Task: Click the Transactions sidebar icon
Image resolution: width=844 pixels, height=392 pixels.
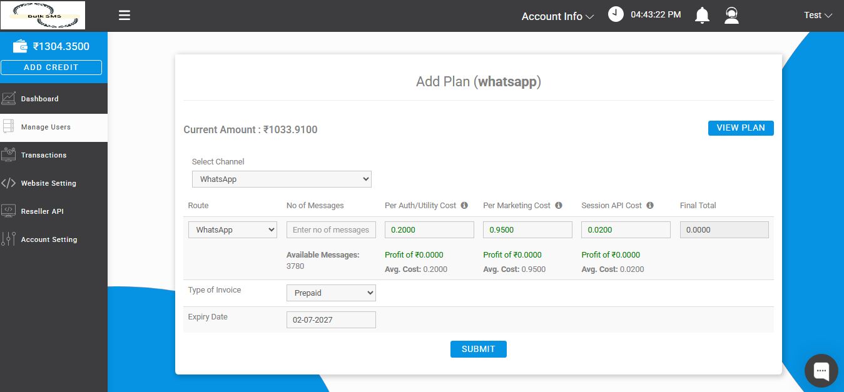Action: point(9,154)
